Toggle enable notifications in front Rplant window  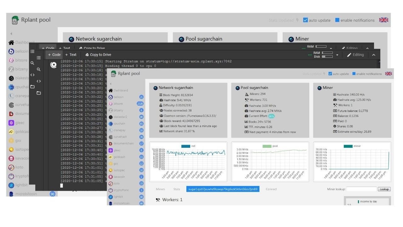point(354,74)
